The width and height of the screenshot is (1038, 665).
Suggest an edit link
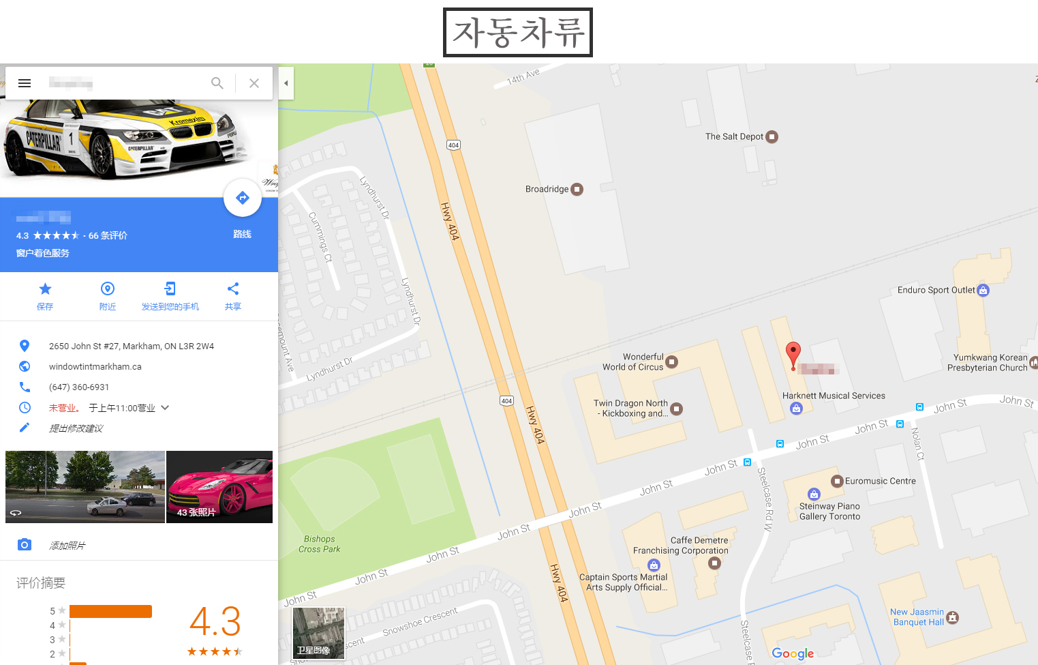(76, 428)
